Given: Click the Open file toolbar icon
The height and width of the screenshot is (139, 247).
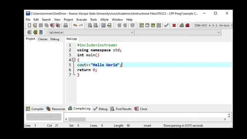Looking at the screenshot, I should (35, 25).
